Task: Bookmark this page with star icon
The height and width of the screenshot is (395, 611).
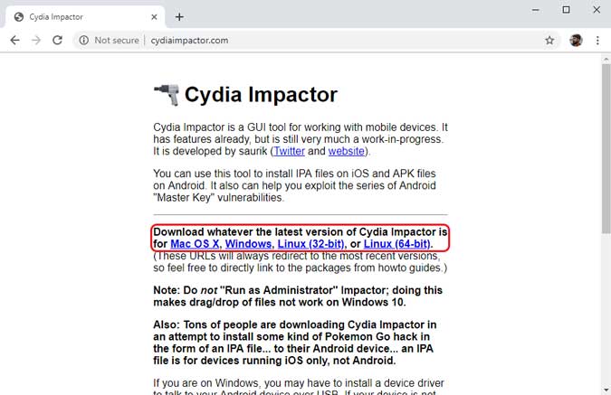Action: click(x=549, y=41)
